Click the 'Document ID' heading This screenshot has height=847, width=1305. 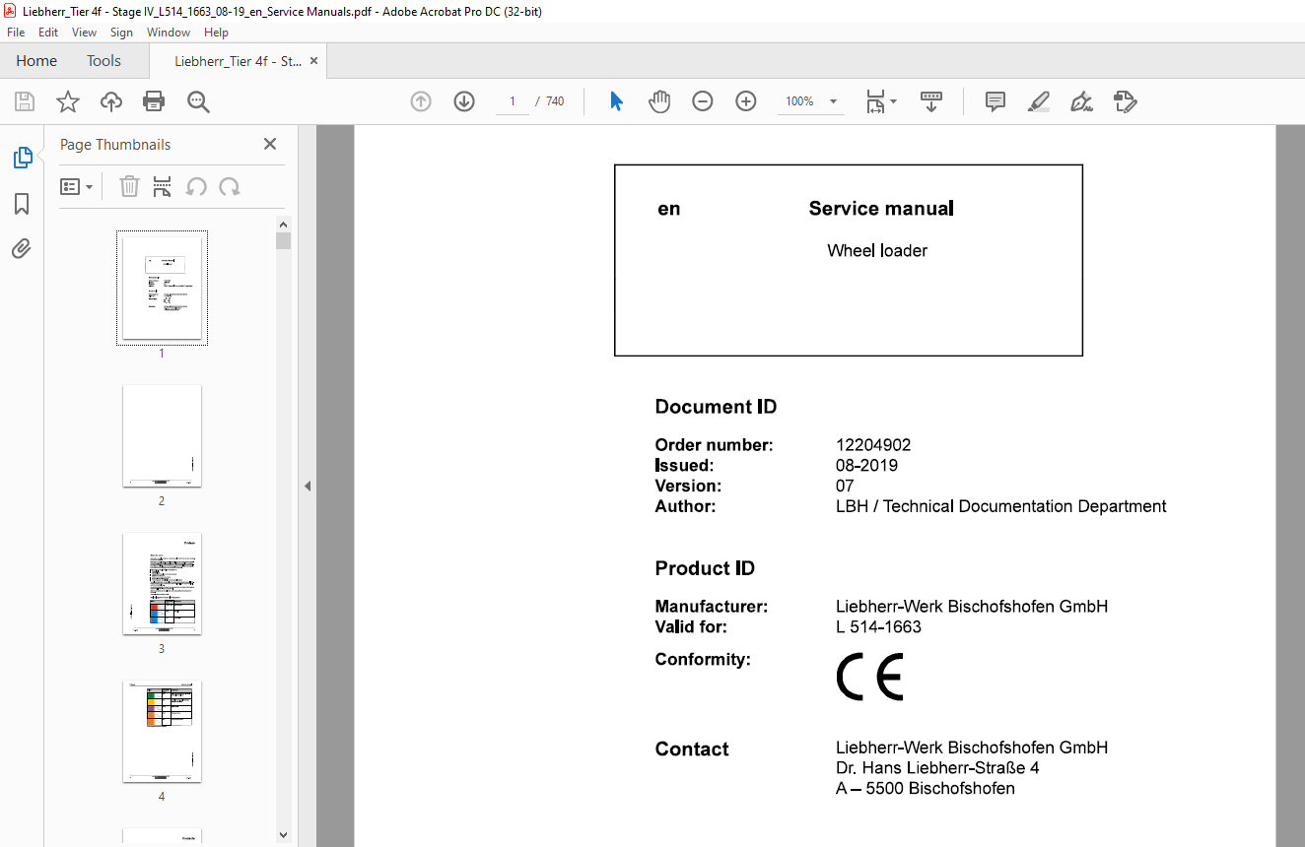[x=716, y=407]
